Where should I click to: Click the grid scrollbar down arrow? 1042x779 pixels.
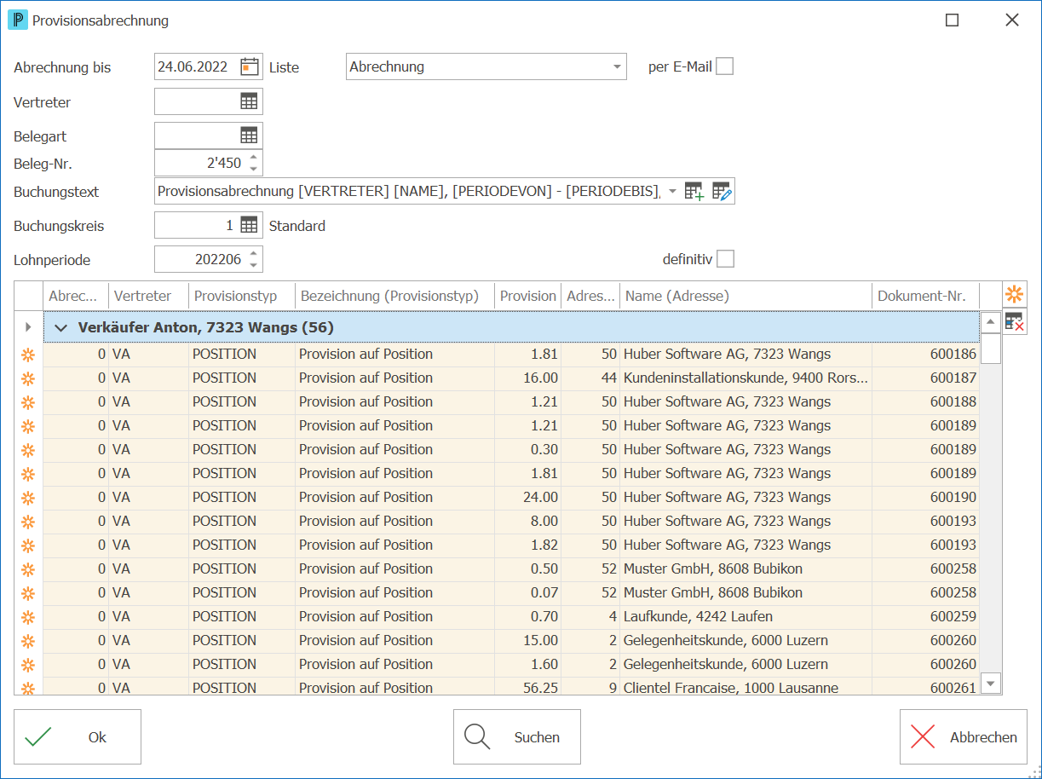point(991,683)
